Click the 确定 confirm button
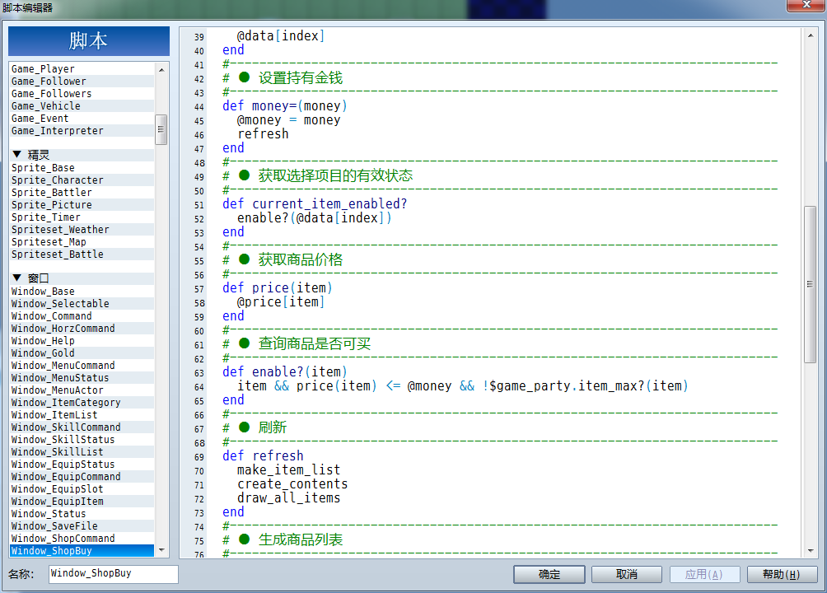827x593 pixels. (x=549, y=574)
